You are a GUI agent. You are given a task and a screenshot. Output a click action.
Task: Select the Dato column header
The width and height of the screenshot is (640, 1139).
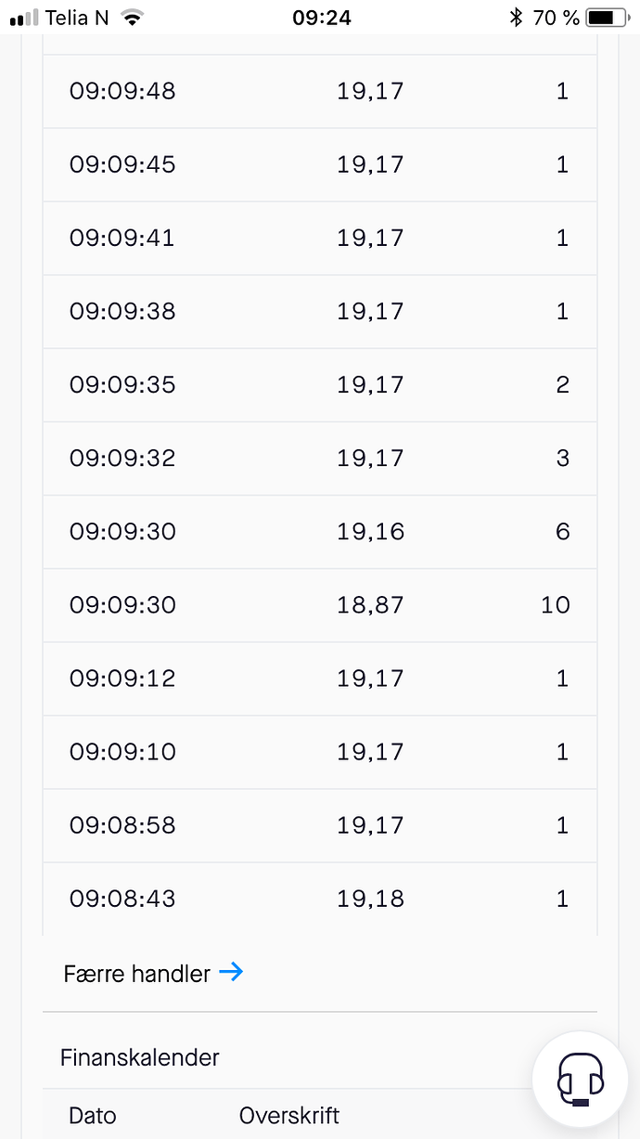93,1115
